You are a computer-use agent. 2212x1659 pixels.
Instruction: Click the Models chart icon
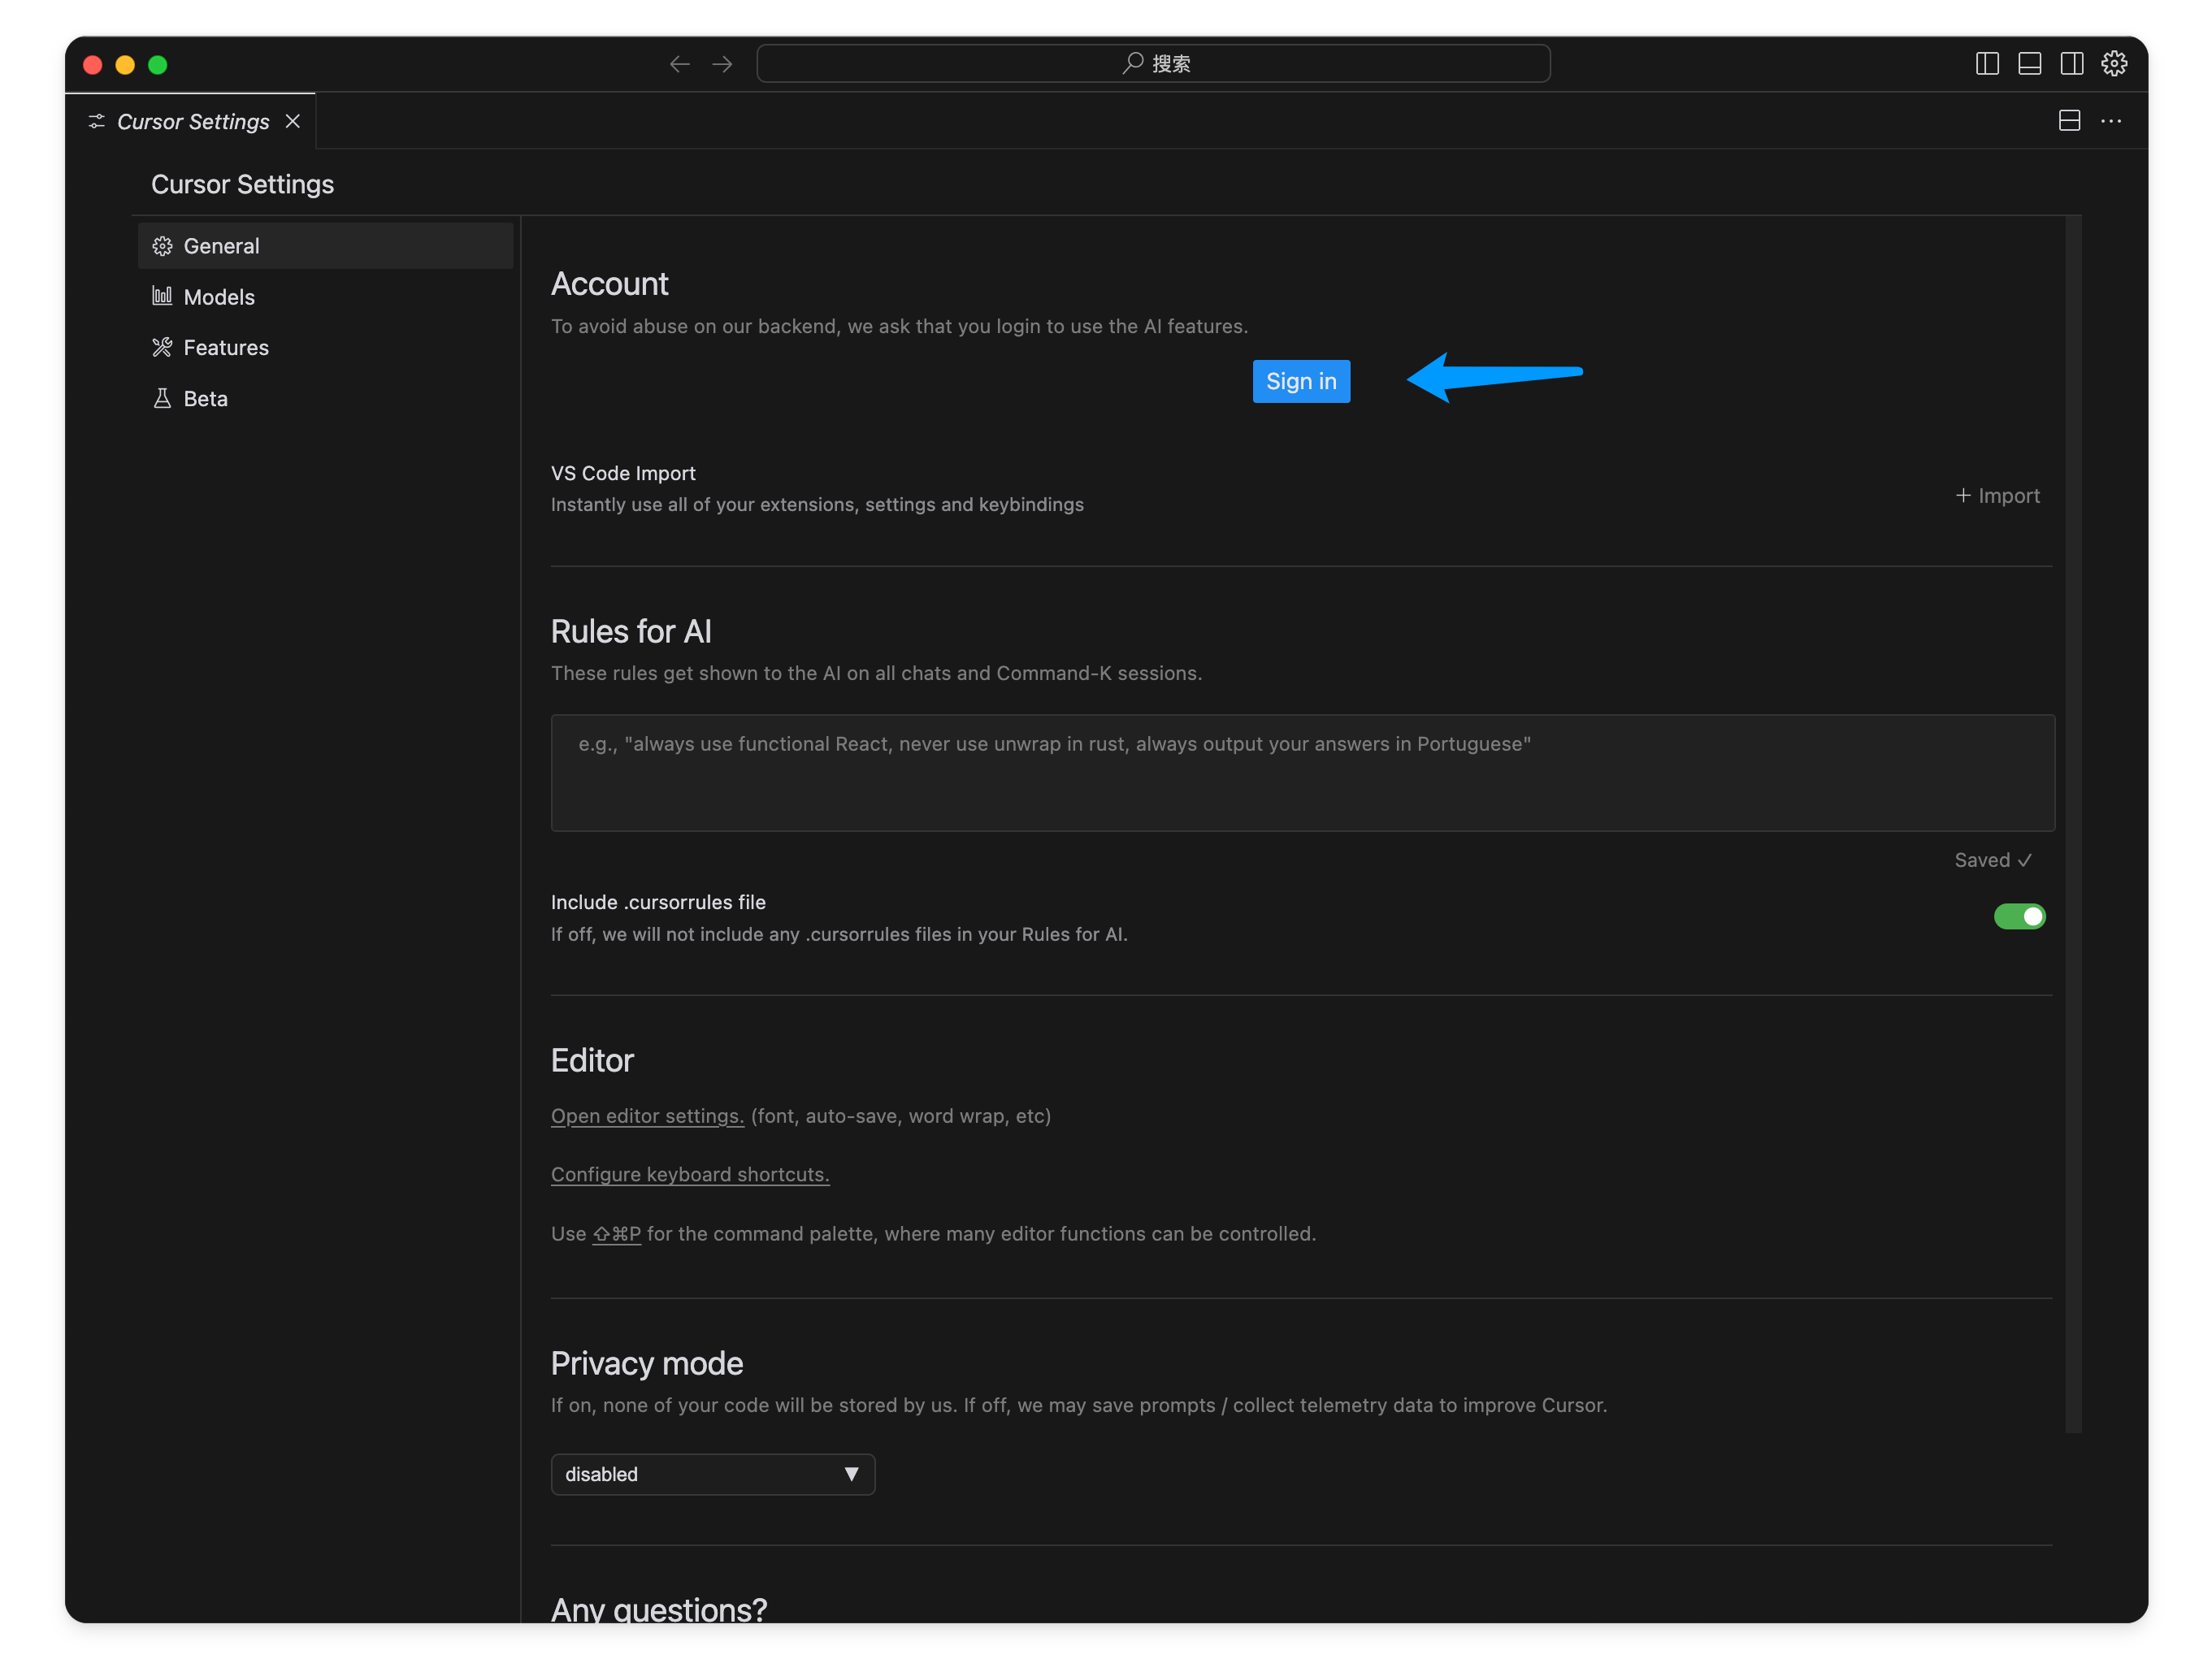pos(162,296)
